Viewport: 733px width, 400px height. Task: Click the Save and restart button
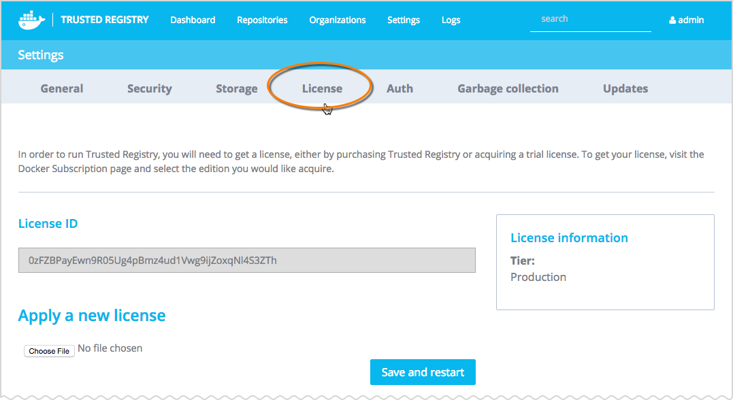click(x=423, y=372)
